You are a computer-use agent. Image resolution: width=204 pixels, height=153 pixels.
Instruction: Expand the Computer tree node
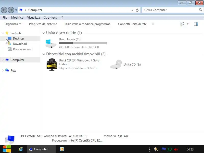point(3,60)
